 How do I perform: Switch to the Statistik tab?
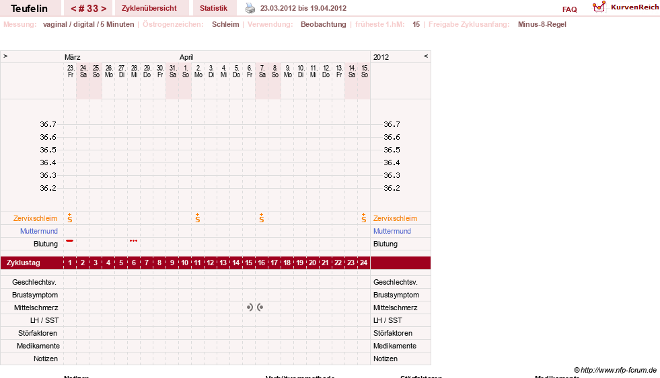[213, 8]
